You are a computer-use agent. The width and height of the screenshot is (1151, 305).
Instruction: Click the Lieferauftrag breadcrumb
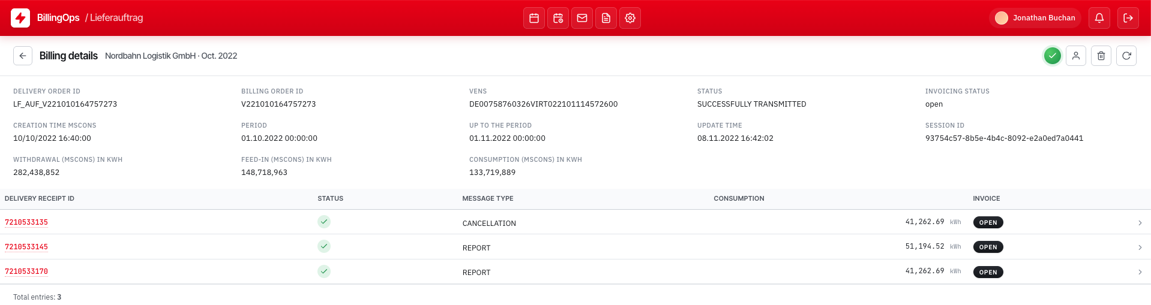point(116,18)
